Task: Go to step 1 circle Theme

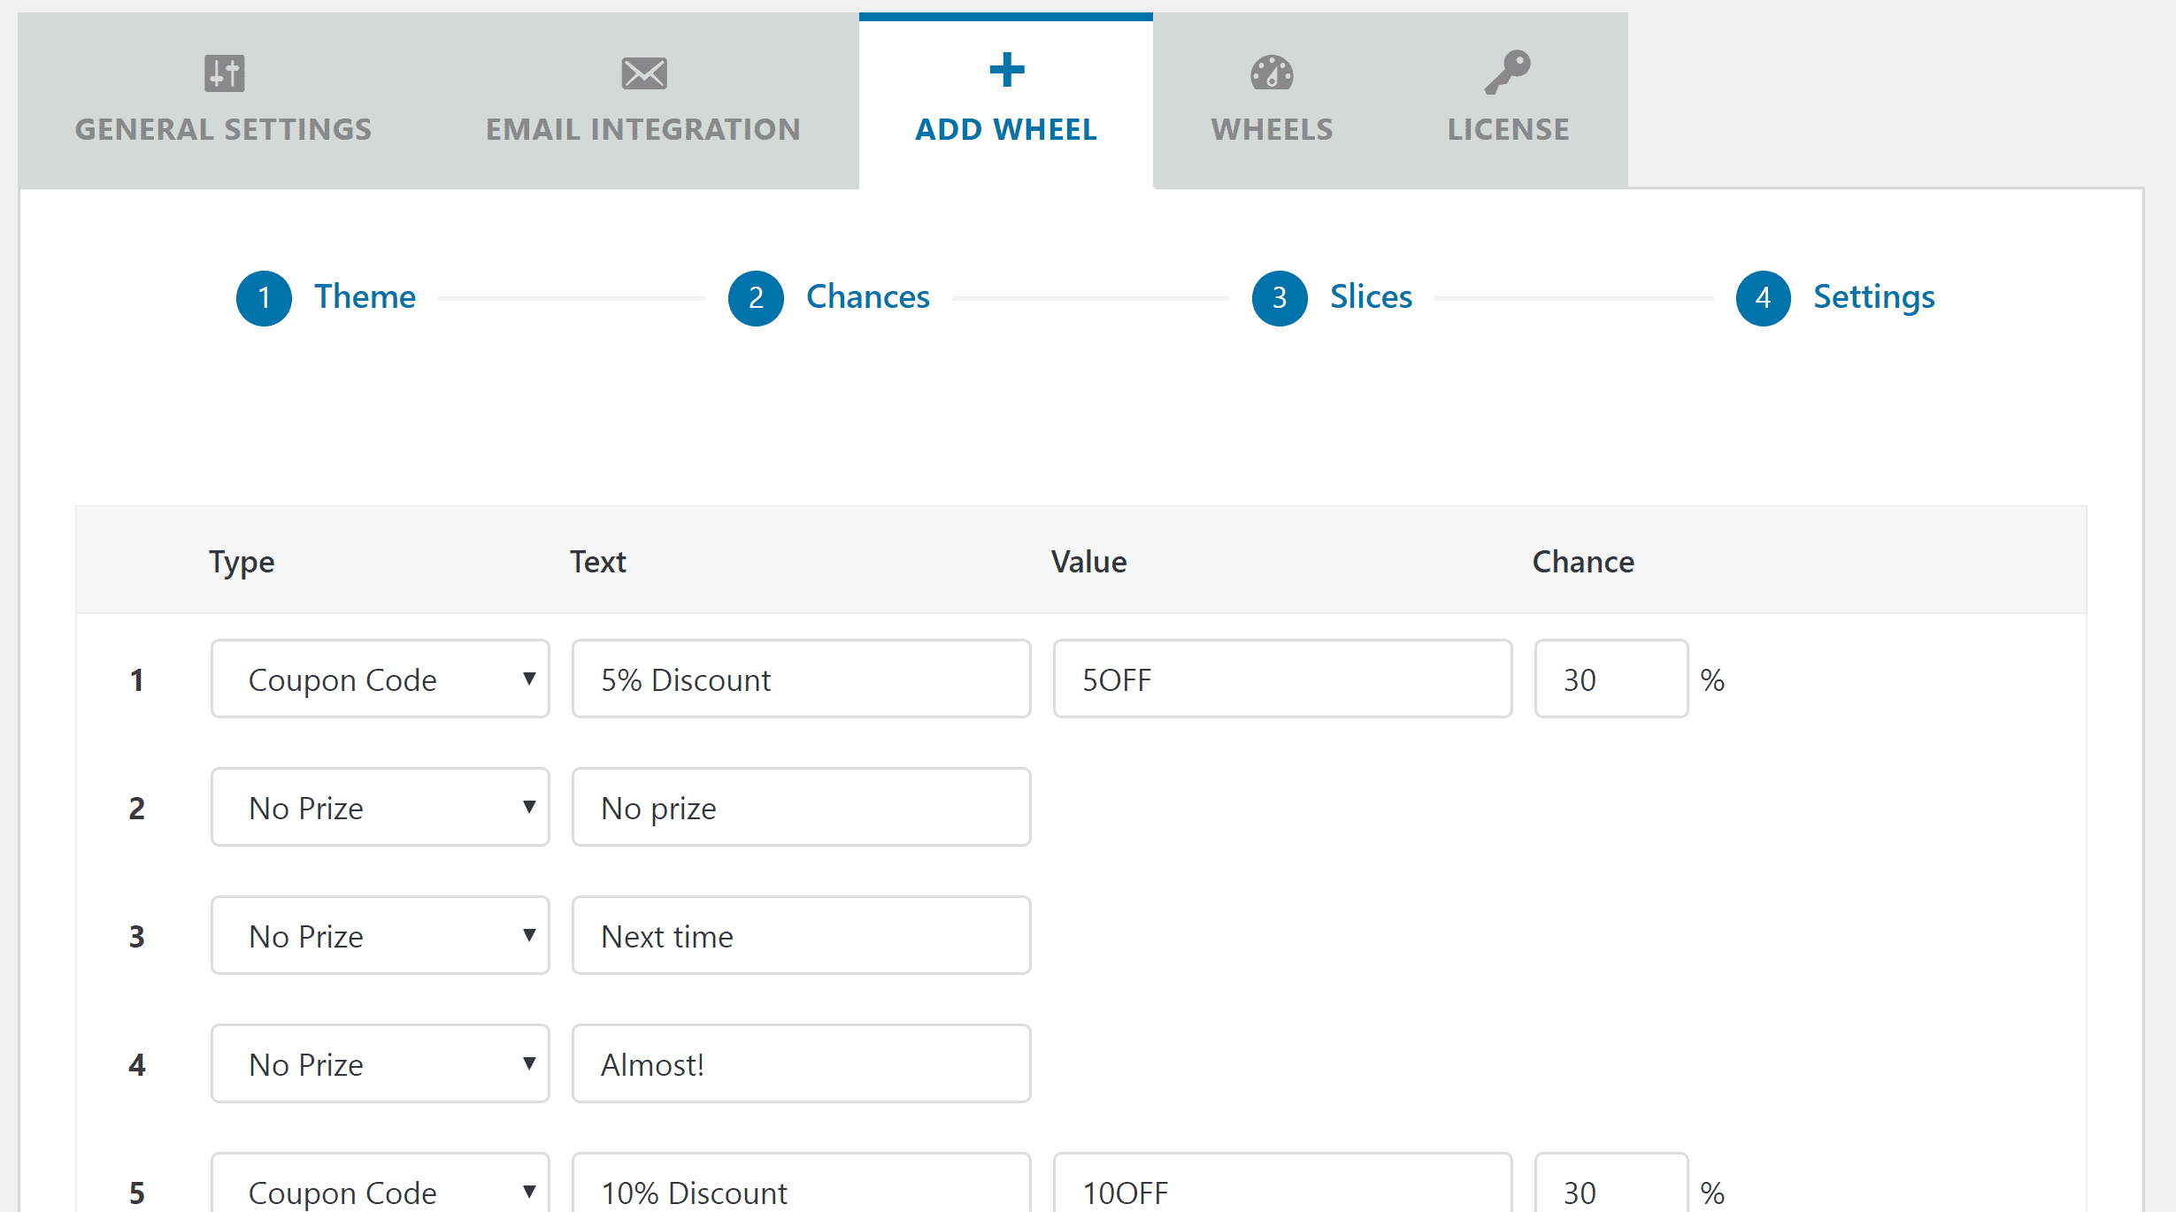Action: 264,298
